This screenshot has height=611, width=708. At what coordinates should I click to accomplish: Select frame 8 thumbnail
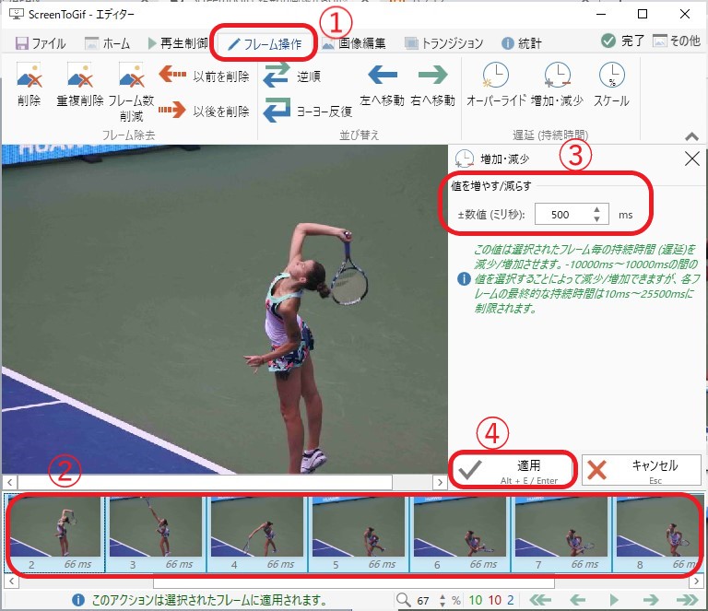point(658,534)
